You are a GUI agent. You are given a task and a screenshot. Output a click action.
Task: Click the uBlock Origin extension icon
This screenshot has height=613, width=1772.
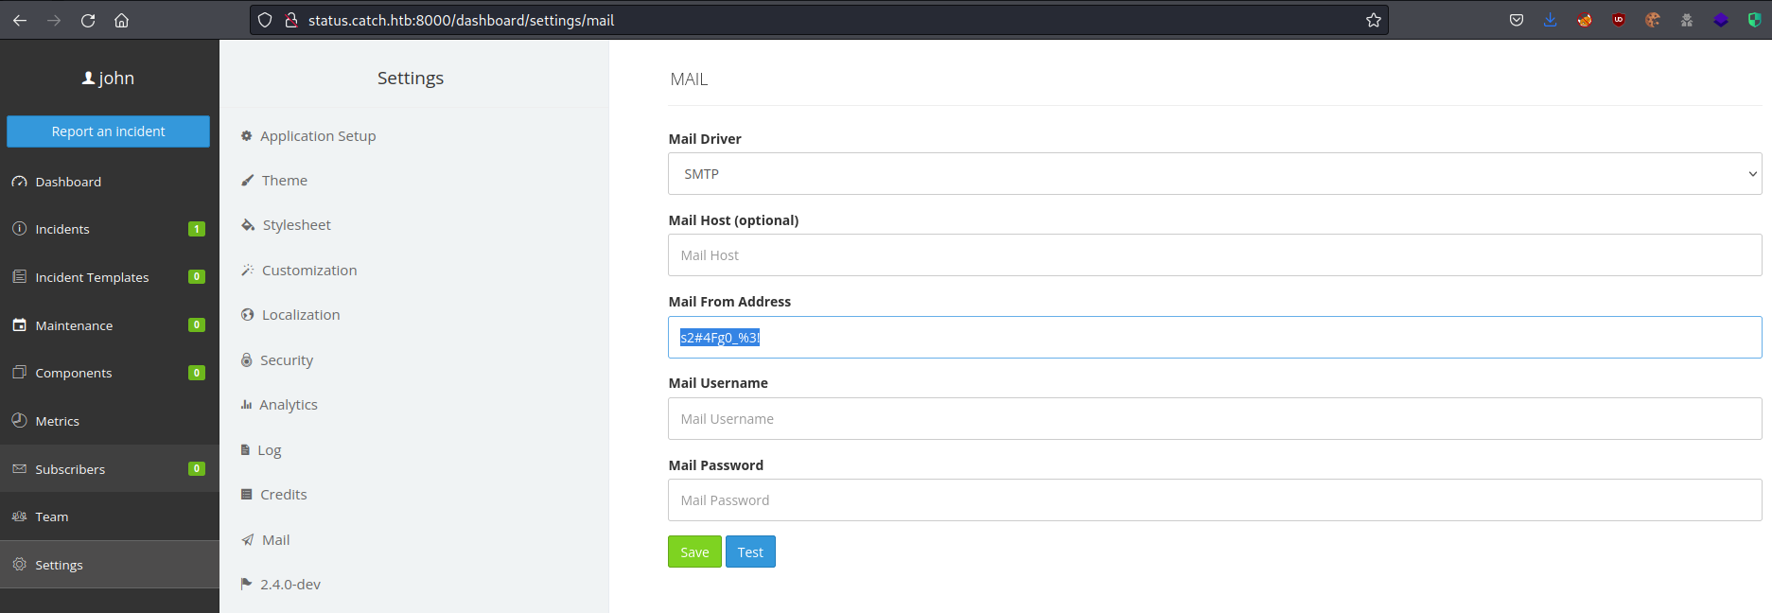pos(1619,20)
